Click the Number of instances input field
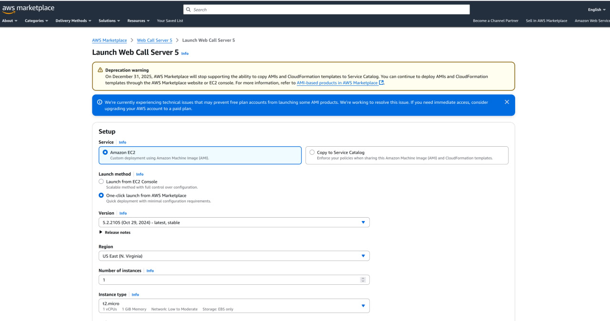Image resolution: width=610 pixels, height=321 pixels. [234, 280]
